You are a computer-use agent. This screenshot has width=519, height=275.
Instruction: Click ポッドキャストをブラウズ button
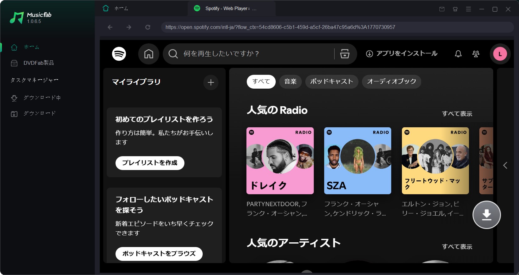pos(159,254)
